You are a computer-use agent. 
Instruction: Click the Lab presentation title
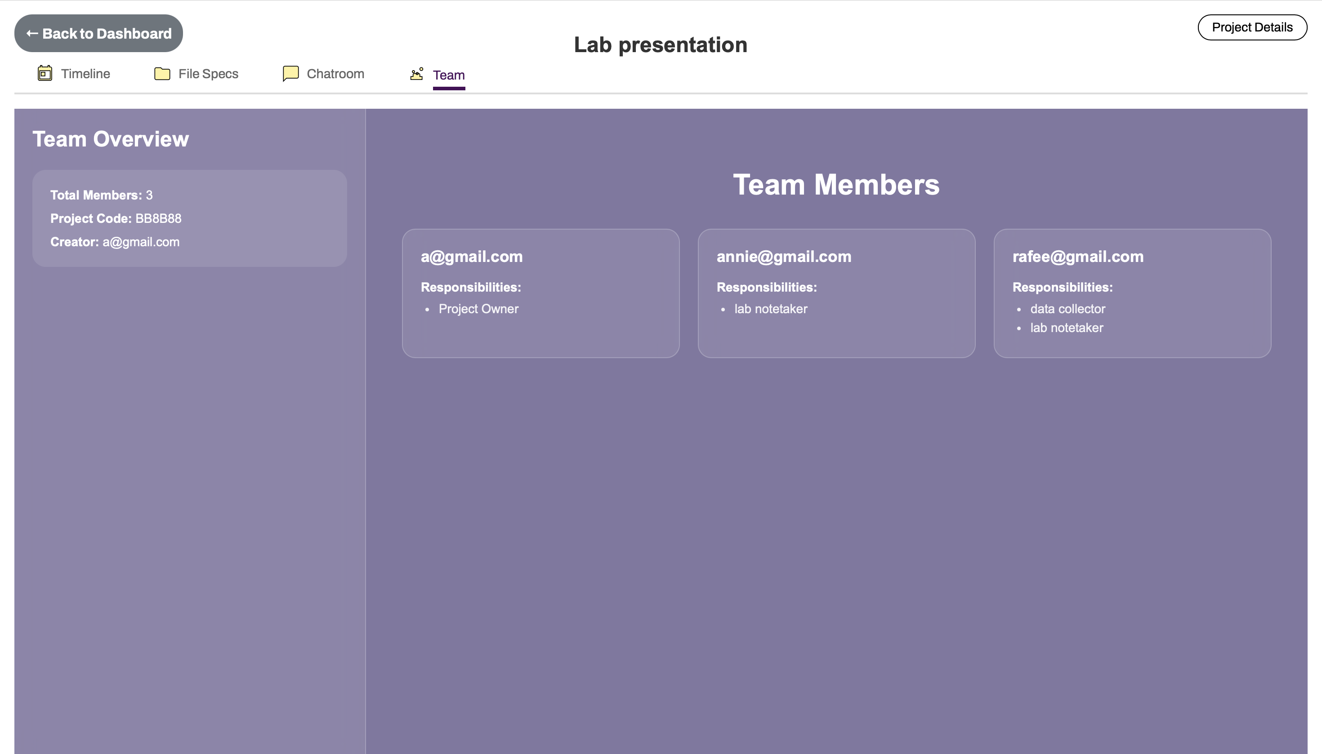click(x=660, y=45)
